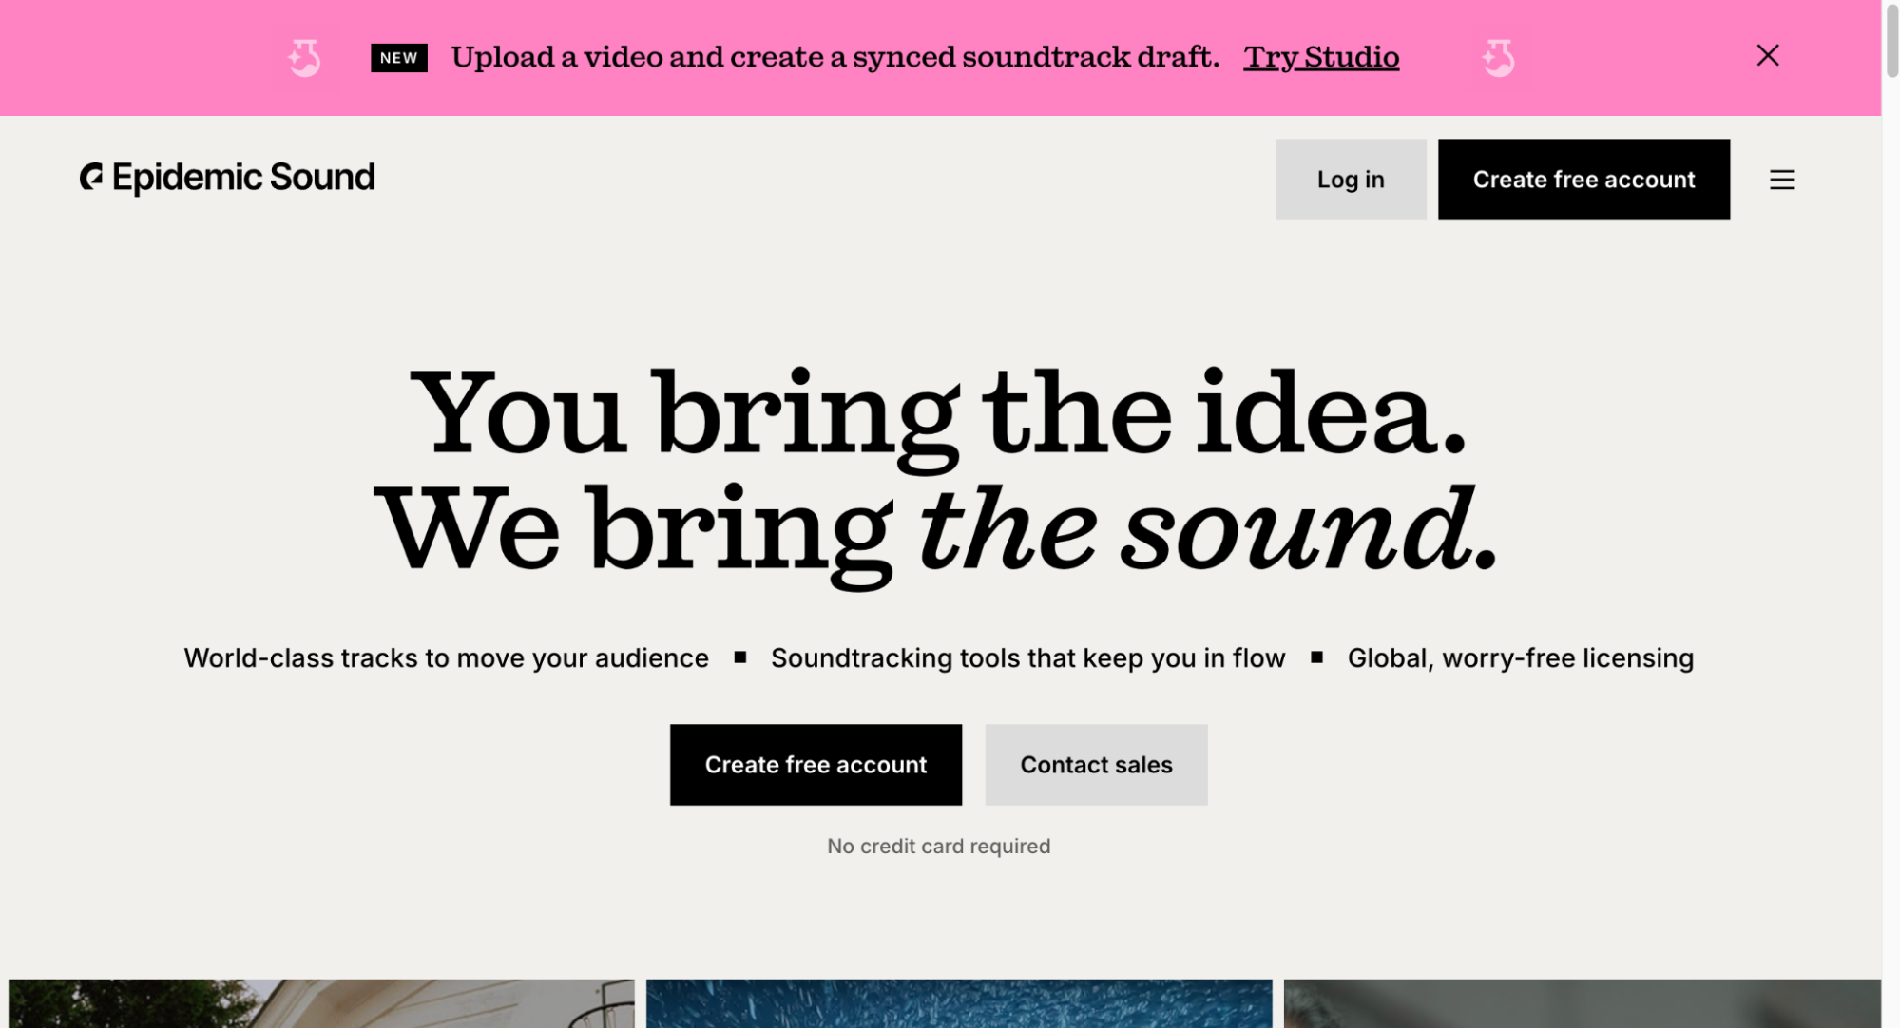Click the text No credit card required
This screenshot has height=1029, width=1900.
coord(938,846)
